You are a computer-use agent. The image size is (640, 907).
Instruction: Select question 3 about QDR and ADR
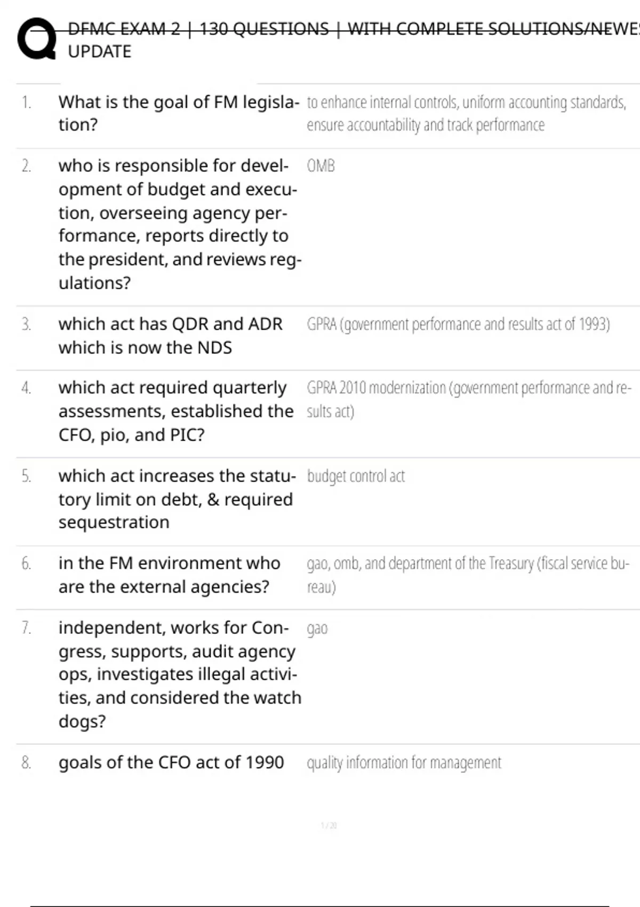pyautogui.click(x=171, y=336)
